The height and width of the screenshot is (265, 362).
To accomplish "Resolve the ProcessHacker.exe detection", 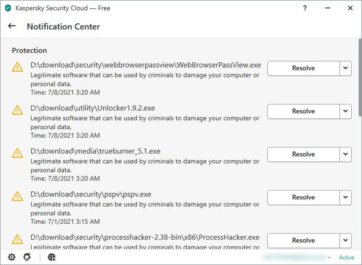I will pos(303,240).
